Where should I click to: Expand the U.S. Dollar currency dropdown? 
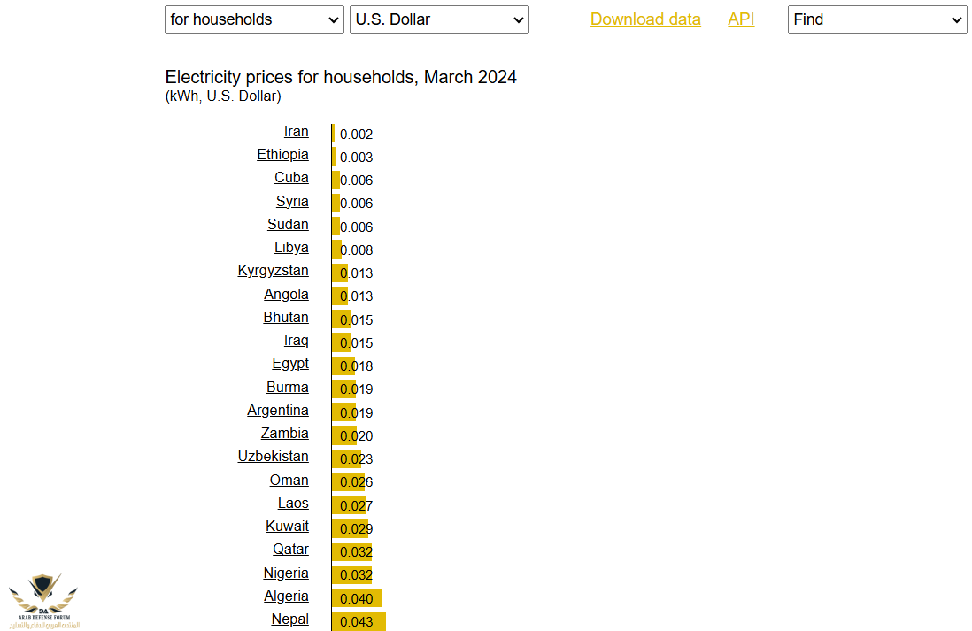(439, 19)
